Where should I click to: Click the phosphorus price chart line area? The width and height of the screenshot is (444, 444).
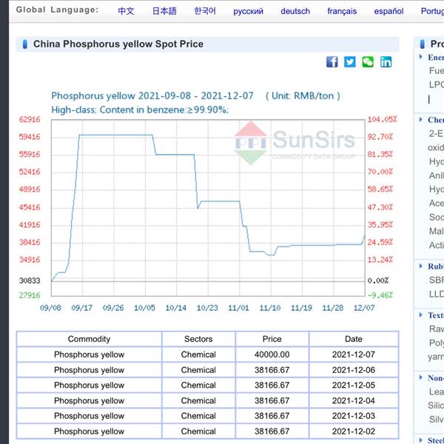[x=208, y=208]
